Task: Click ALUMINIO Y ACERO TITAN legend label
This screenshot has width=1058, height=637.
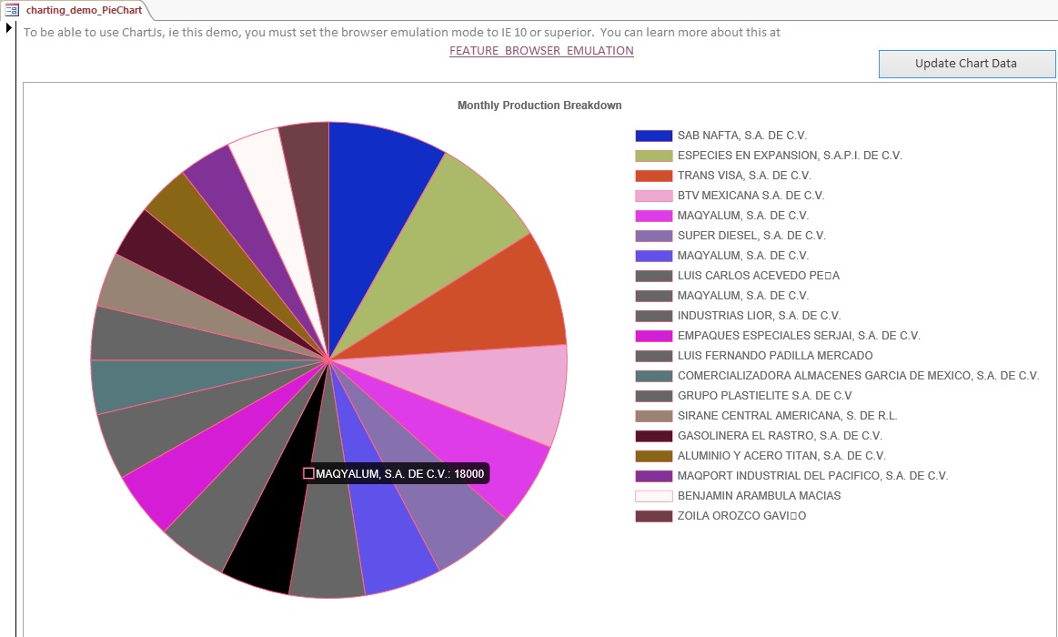Action: pyautogui.click(x=781, y=456)
